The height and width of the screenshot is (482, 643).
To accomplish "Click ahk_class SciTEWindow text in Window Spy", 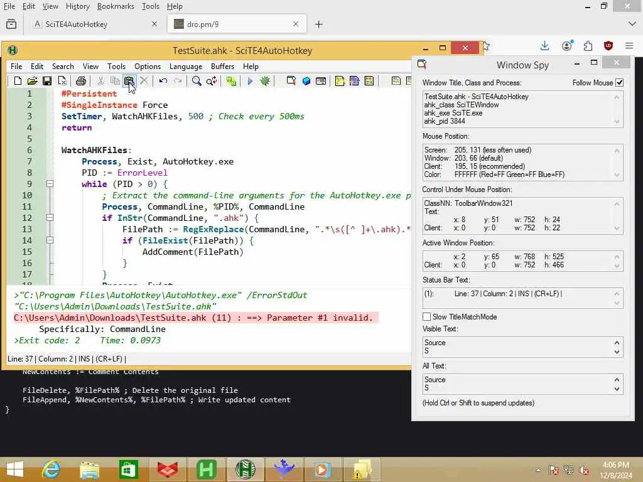I will pyautogui.click(x=462, y=105).
